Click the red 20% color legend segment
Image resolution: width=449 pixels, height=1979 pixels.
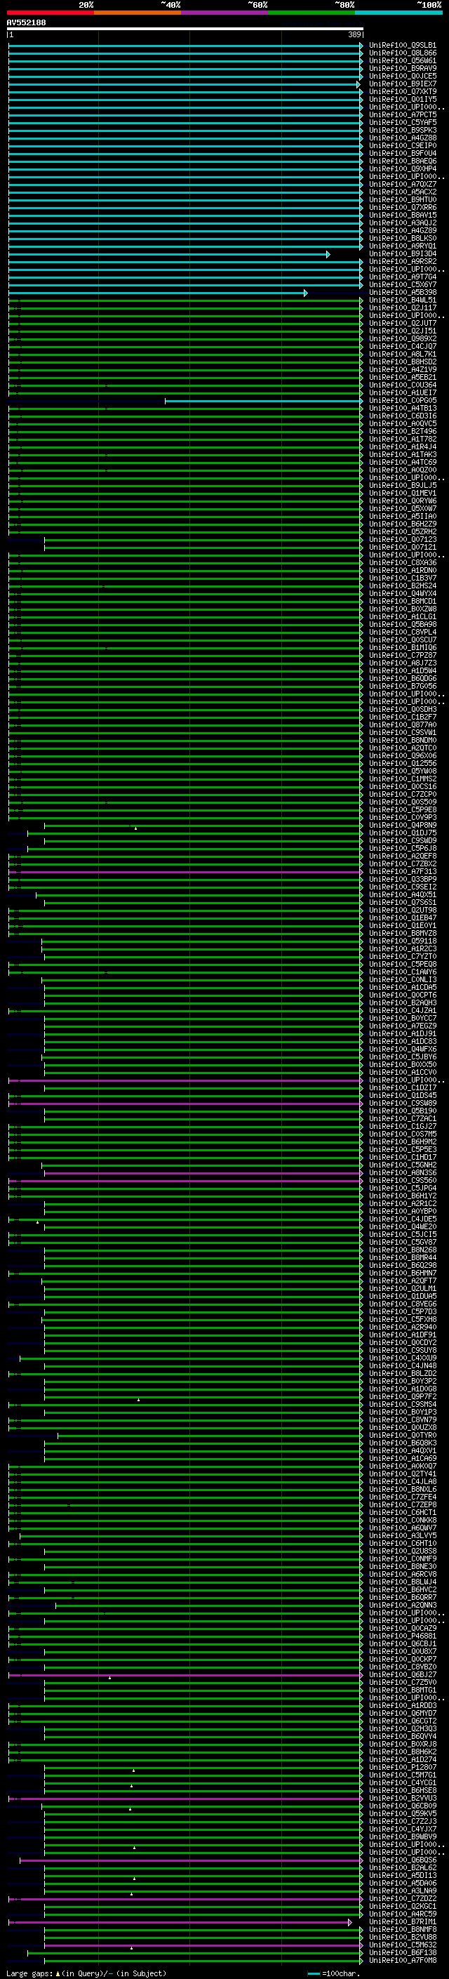(x=51, y=13)
